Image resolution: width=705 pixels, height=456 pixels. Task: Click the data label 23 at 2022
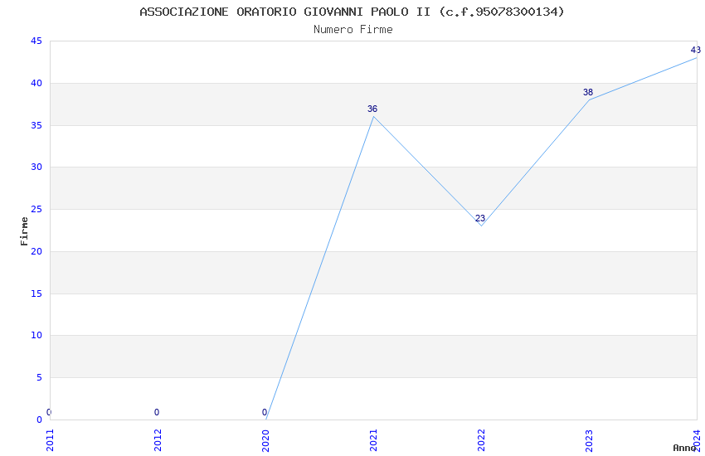click(480, 218)
